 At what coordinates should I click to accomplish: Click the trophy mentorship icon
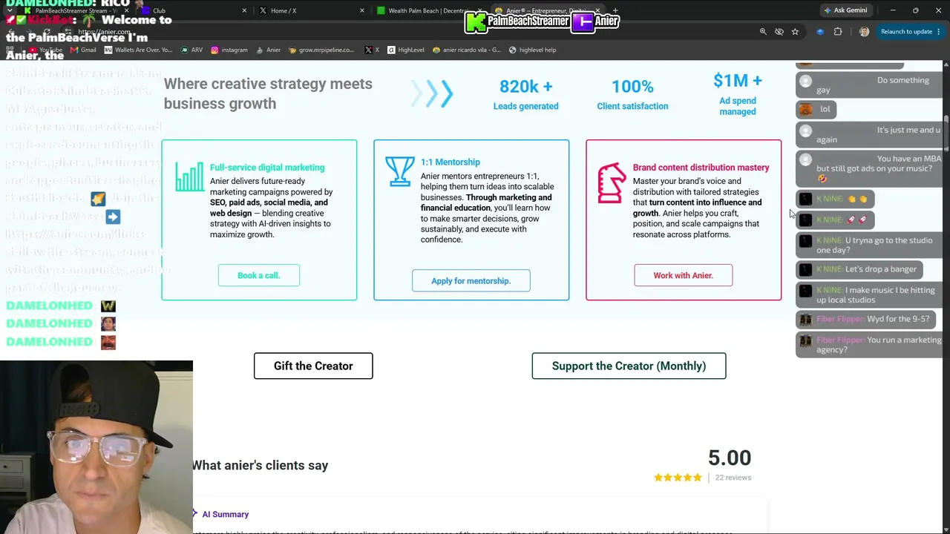coord(400,171)
